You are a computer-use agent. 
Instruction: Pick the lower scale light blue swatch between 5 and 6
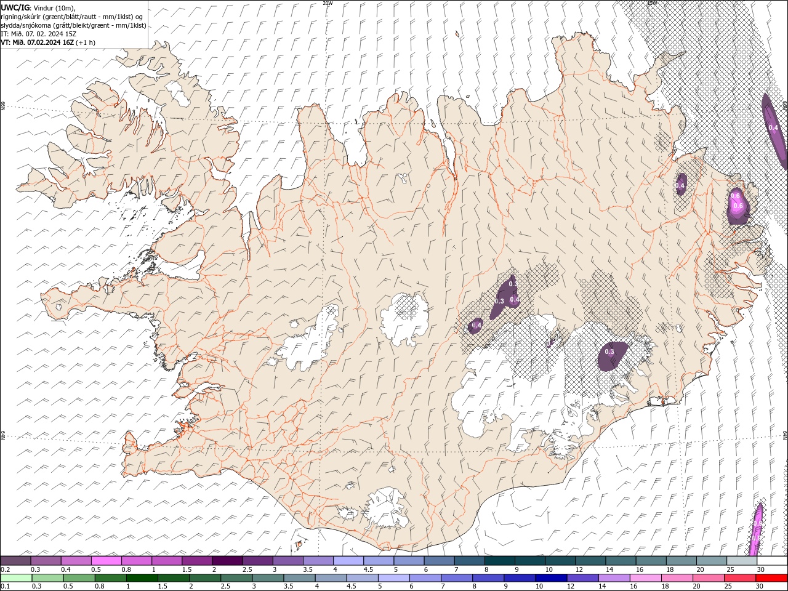click(394, 578)
